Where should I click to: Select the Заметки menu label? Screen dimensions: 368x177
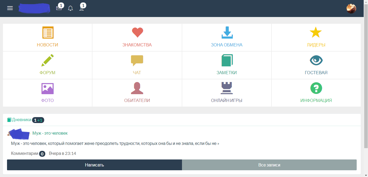coord(226,73)
